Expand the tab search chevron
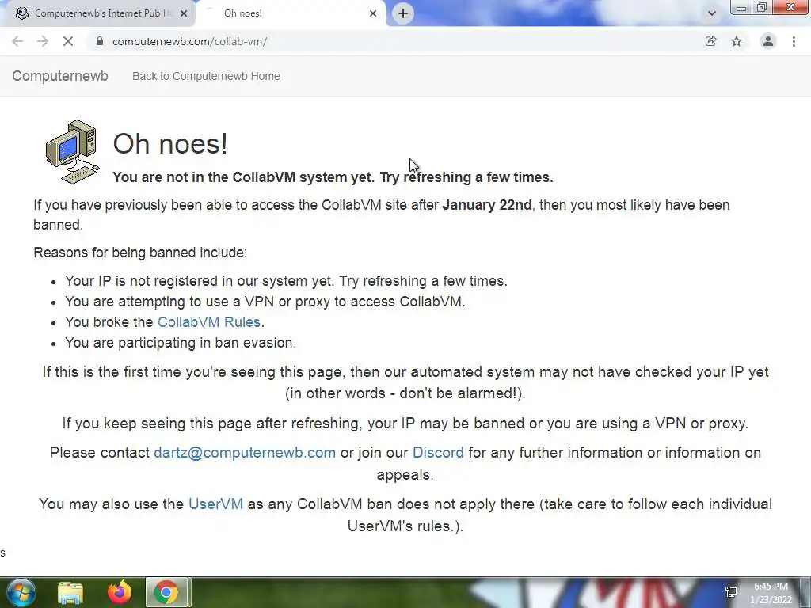 (x=712, y=13)
